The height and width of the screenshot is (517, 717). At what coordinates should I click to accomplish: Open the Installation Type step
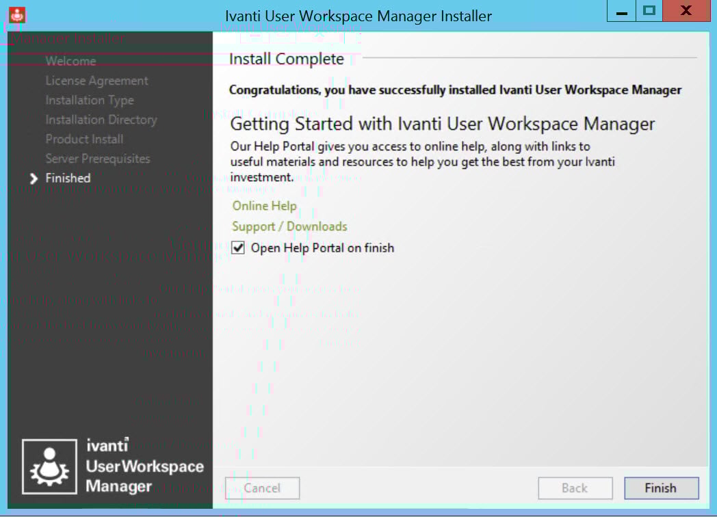90,100
